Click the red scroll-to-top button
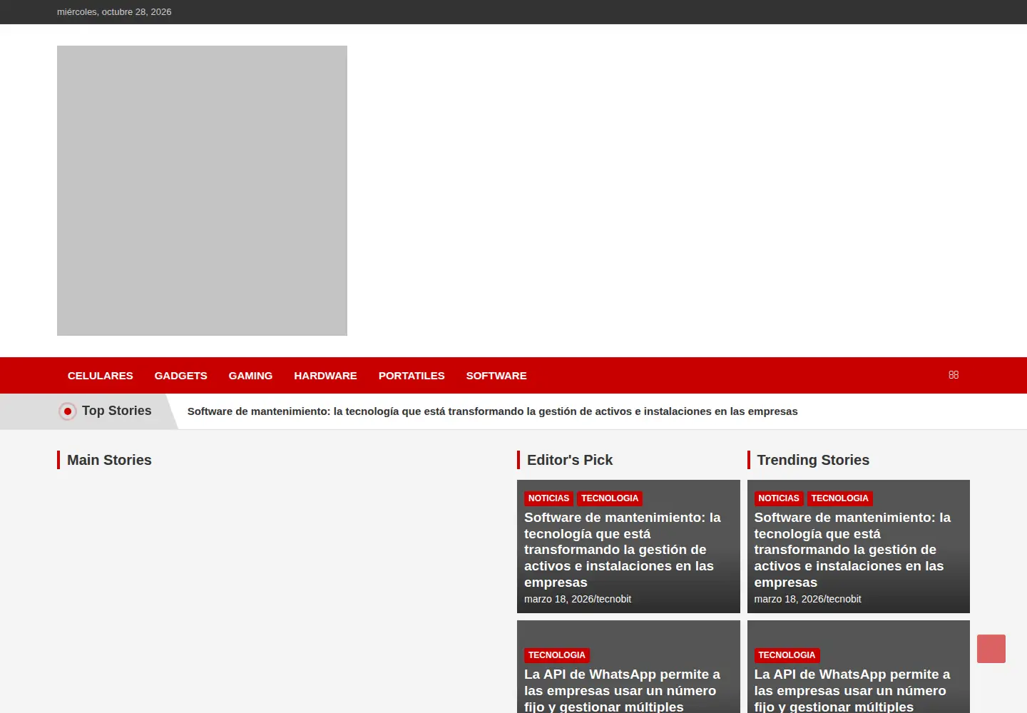The height and width of the screenshot is (713, 1027). coord(991,649)
